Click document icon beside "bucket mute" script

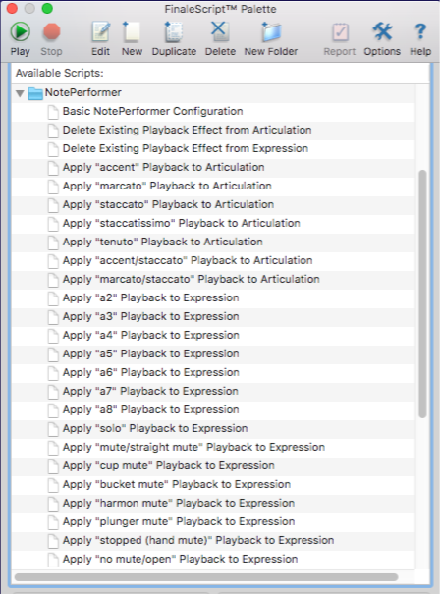click(x=53, y=485)
